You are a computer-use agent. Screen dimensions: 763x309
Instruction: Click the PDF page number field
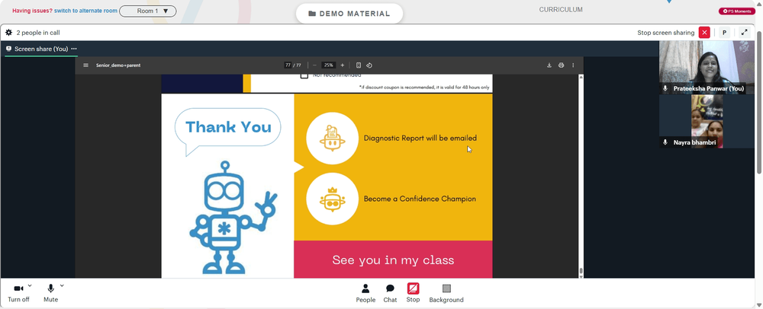coord(288,65)
